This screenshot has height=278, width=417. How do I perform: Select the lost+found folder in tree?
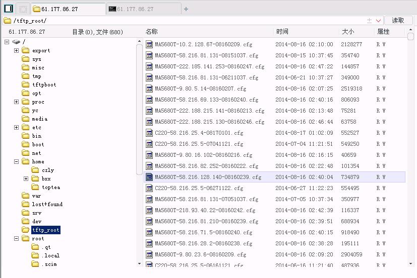(47, 204)
